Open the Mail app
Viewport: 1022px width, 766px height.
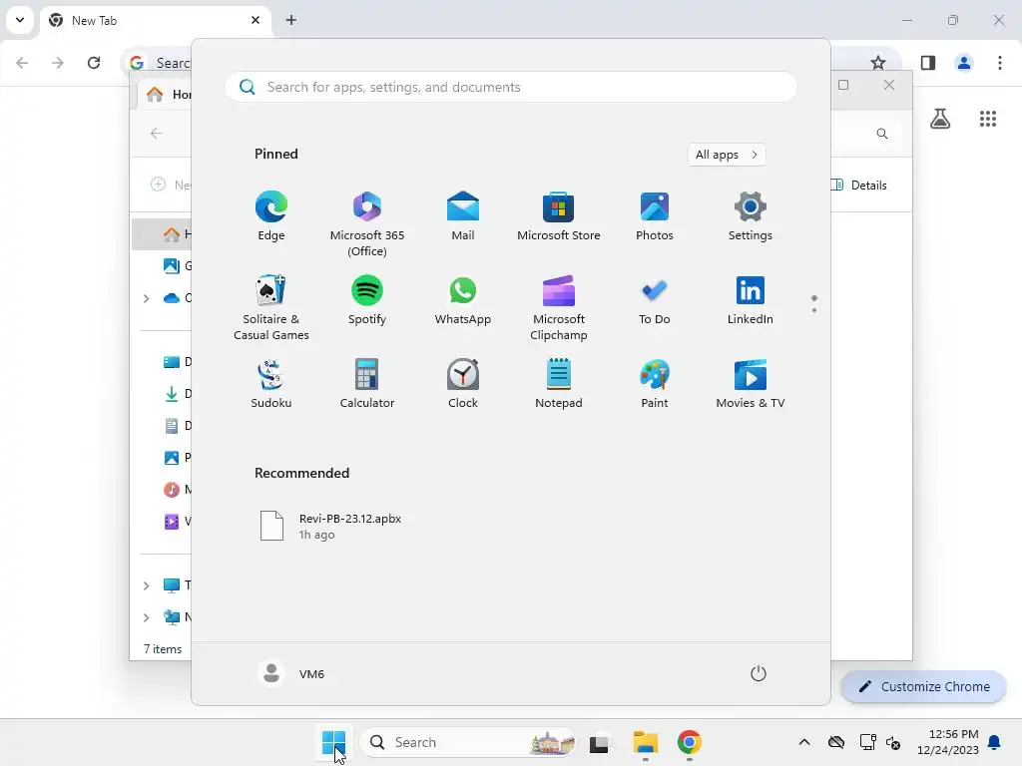click(x=463, y=216)
